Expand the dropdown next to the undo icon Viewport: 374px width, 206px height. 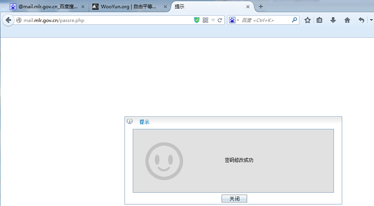point(371,20)
